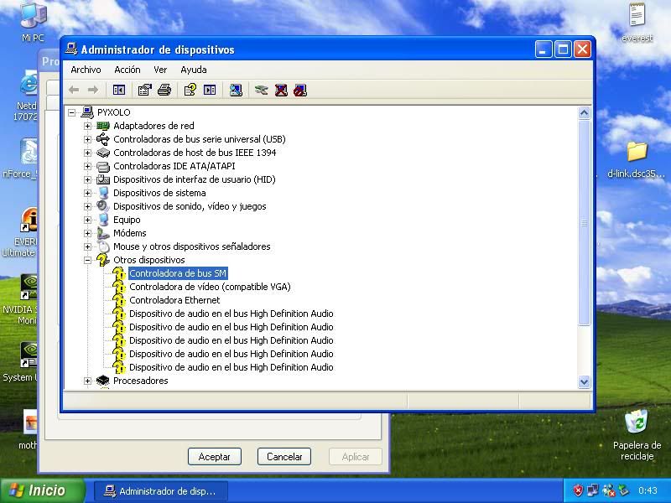Select the Equipo tree label
The image size is (671, 503).
click(127, 220)
